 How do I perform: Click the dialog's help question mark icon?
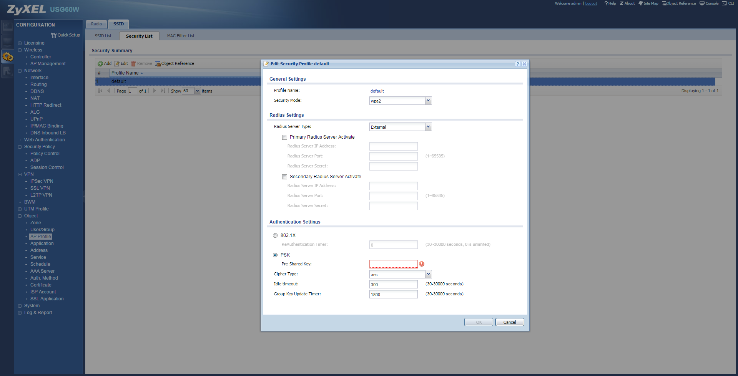pos(518,64)
